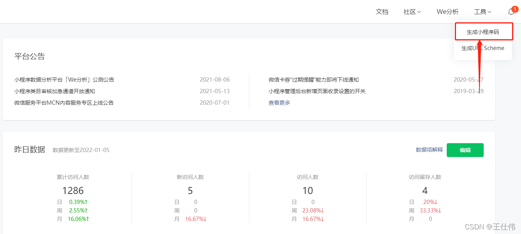Click the 昨日数据 heading
Viewport: 521px width, 234px height.
(30, 149)
